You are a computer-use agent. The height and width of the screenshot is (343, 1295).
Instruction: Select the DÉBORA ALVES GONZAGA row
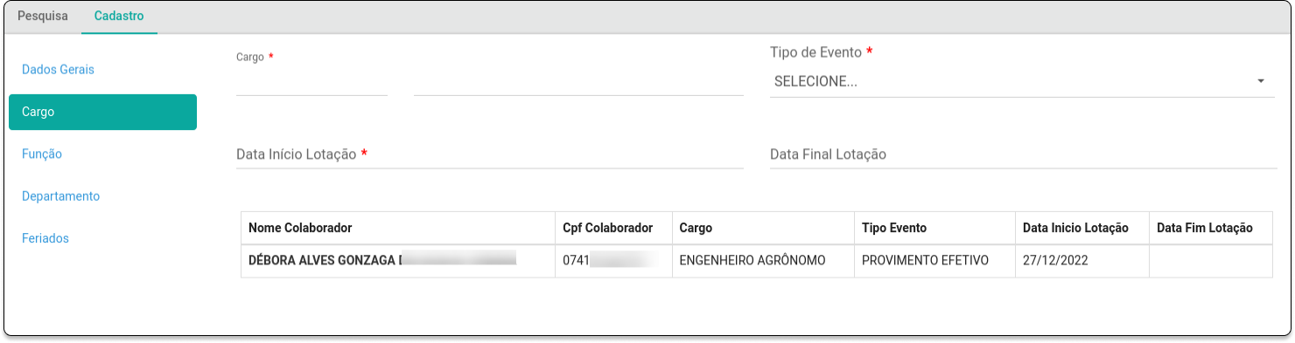point(757,261)
